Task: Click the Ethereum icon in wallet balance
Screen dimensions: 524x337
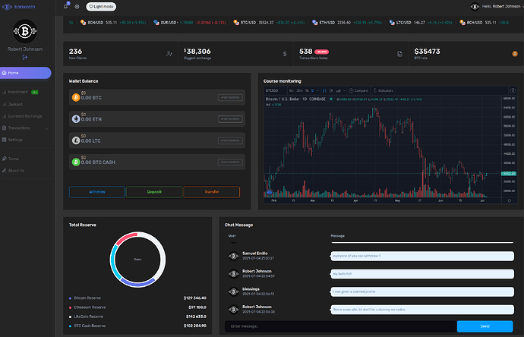Action: pyautogui.click(x=76, y=119)
